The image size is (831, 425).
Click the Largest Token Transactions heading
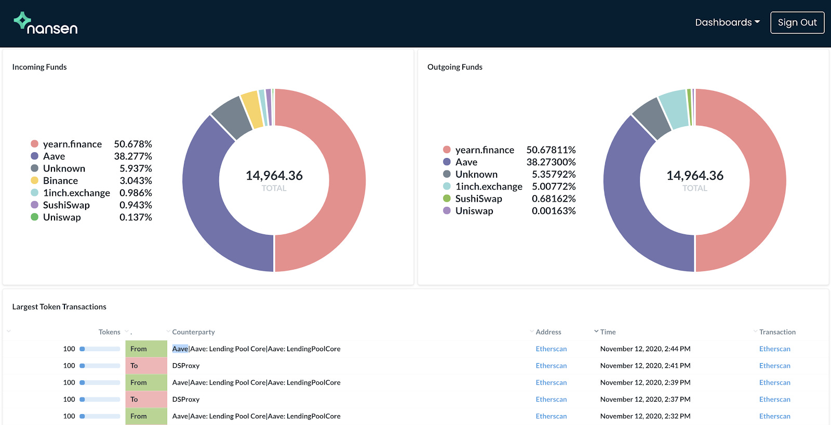pyautogui.click(x=59, y=307)
